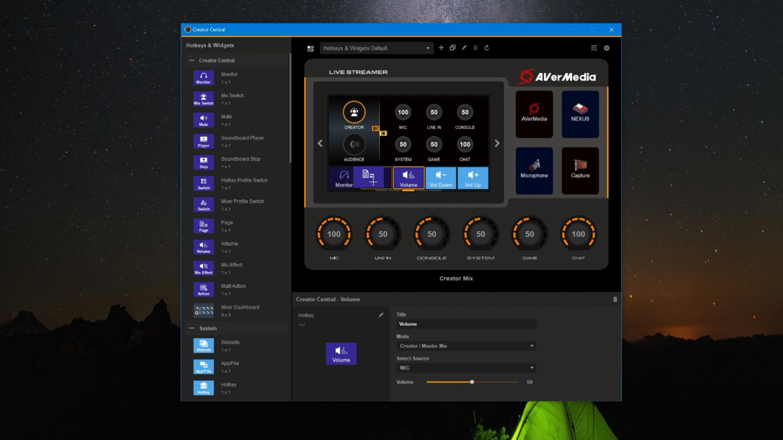
Task: Click the Microphone tile in the panel
Action: [534, 171]
